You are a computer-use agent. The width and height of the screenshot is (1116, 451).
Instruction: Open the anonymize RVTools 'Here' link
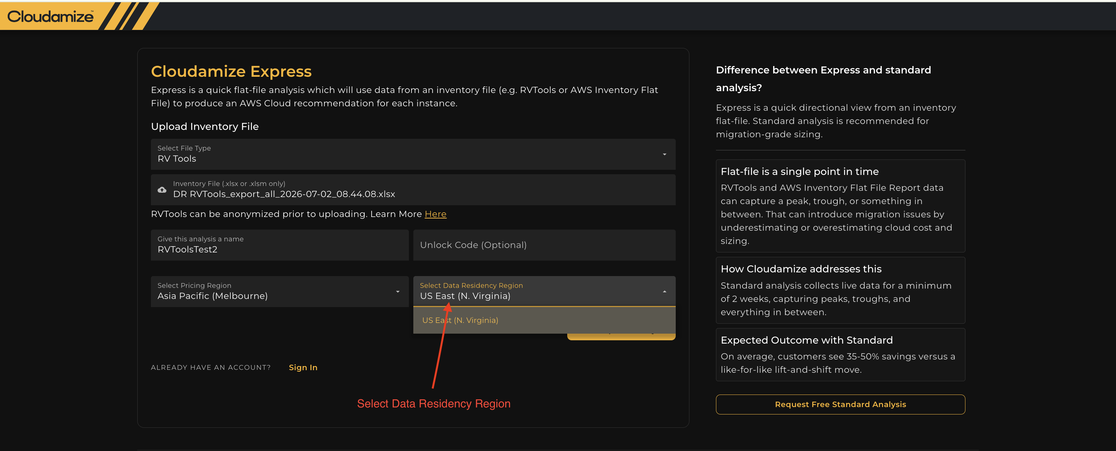coord(435,214)
